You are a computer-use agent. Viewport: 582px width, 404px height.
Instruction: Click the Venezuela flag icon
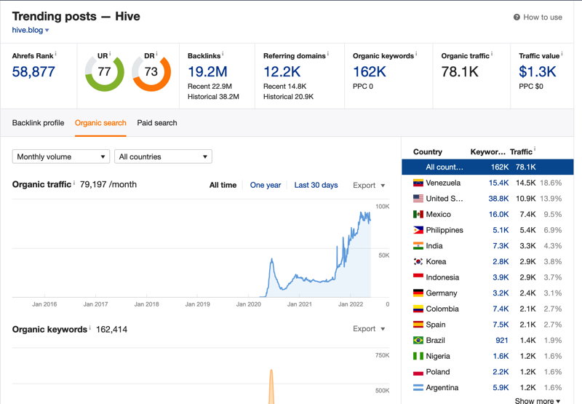418,183
